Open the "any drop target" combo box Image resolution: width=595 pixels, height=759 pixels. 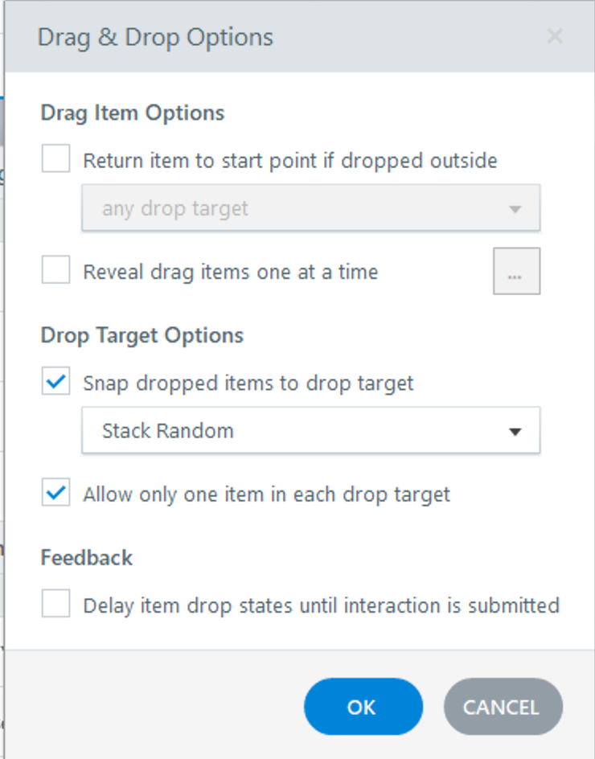click(x=310, y=209)
